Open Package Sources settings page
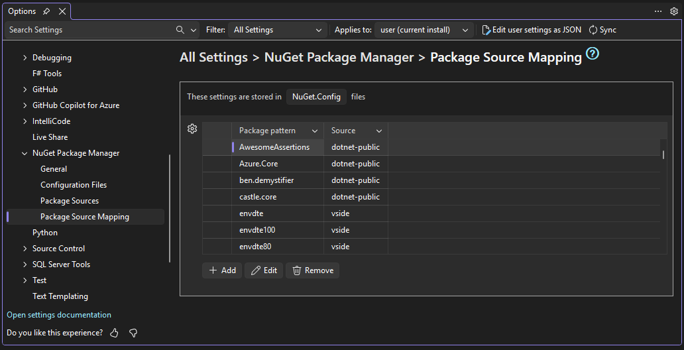The image size is (684, 350). point(70,201)
